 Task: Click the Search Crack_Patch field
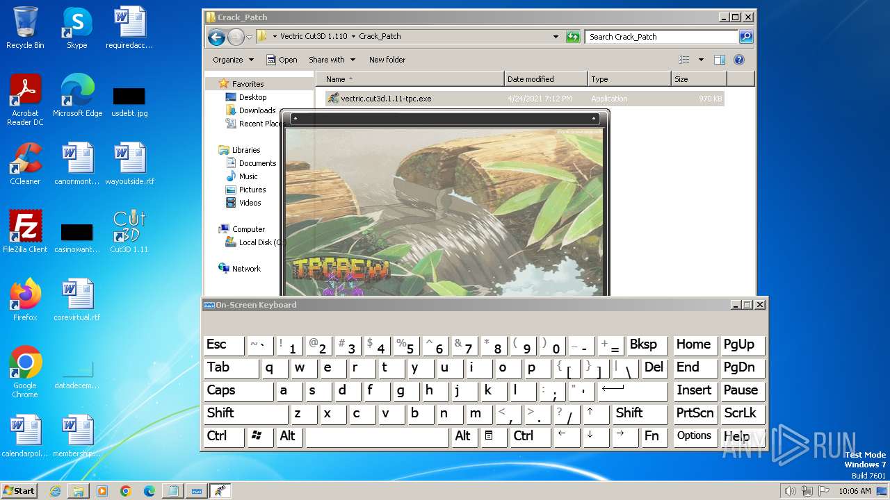[x=662, y=37]
